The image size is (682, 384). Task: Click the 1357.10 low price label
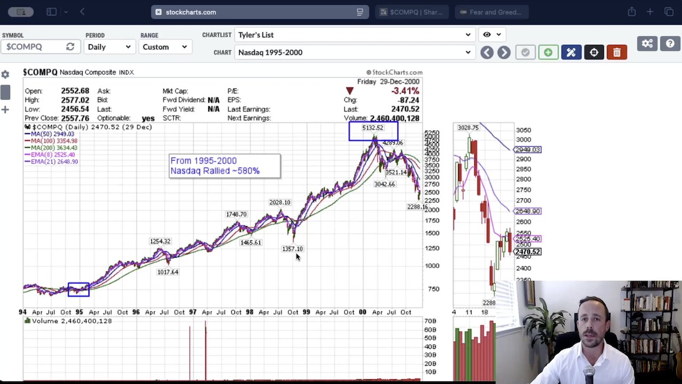tap(293, 249)
